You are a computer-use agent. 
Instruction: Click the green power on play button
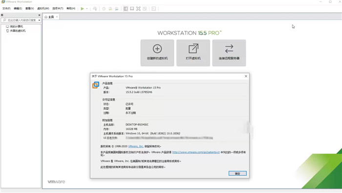[x=82, y=9]
